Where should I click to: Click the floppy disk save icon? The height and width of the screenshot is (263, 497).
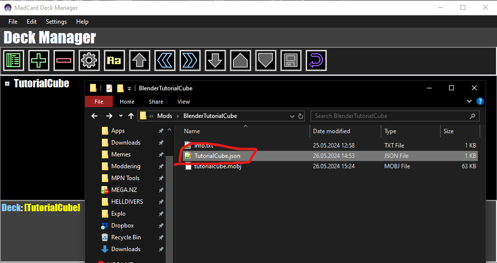291,60
